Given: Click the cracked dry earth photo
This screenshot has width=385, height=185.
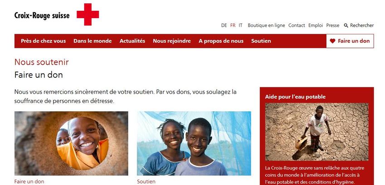Looking at the screenshot, I should pos(317,132).
